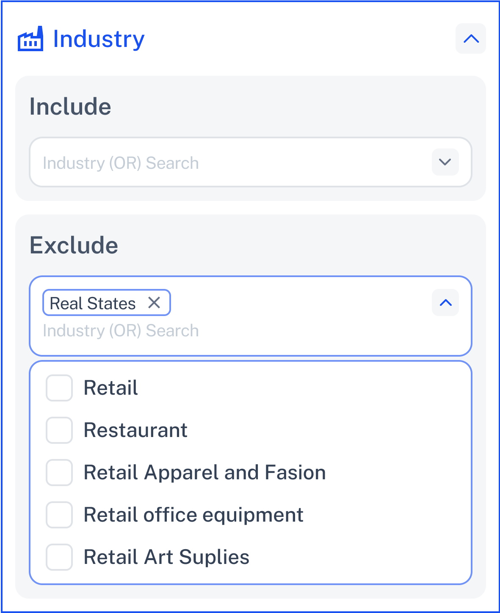Enable Retail Apparel and Fasion checkbox
500x613 pixels.
click(x=59, y=473)
